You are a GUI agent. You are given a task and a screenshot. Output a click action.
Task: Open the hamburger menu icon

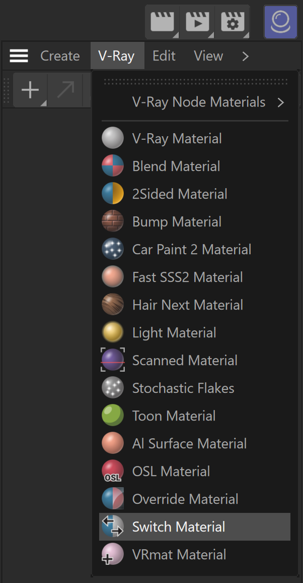19,56
